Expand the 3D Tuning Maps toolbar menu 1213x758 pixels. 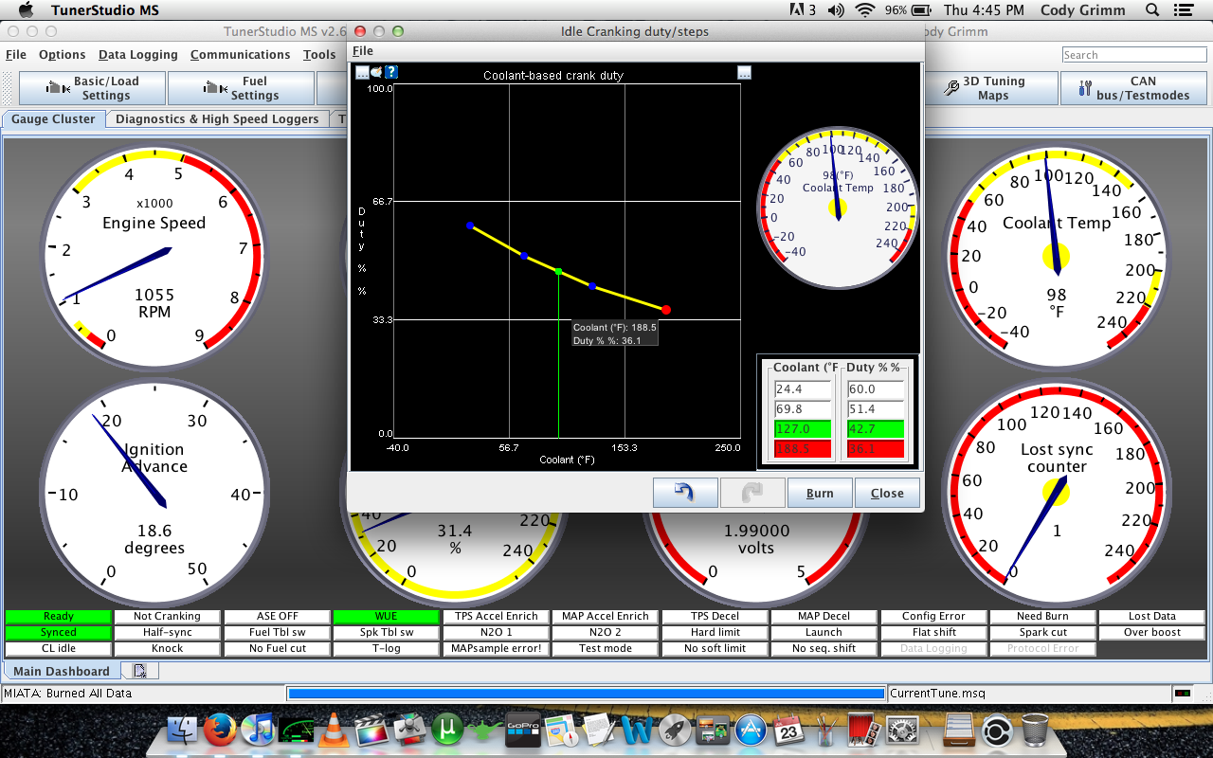pos(992,88)
